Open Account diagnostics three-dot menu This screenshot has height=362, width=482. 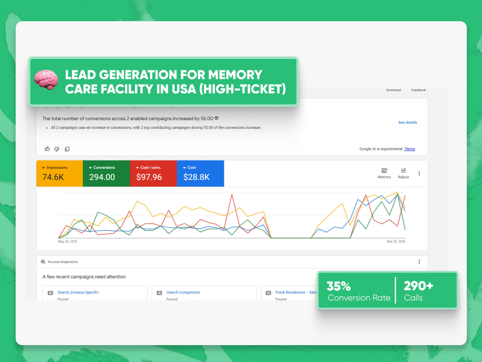click(419, 262)
